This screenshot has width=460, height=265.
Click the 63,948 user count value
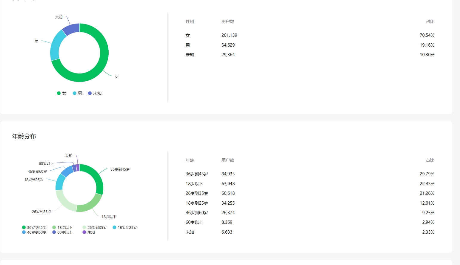[x=228, y=184]
